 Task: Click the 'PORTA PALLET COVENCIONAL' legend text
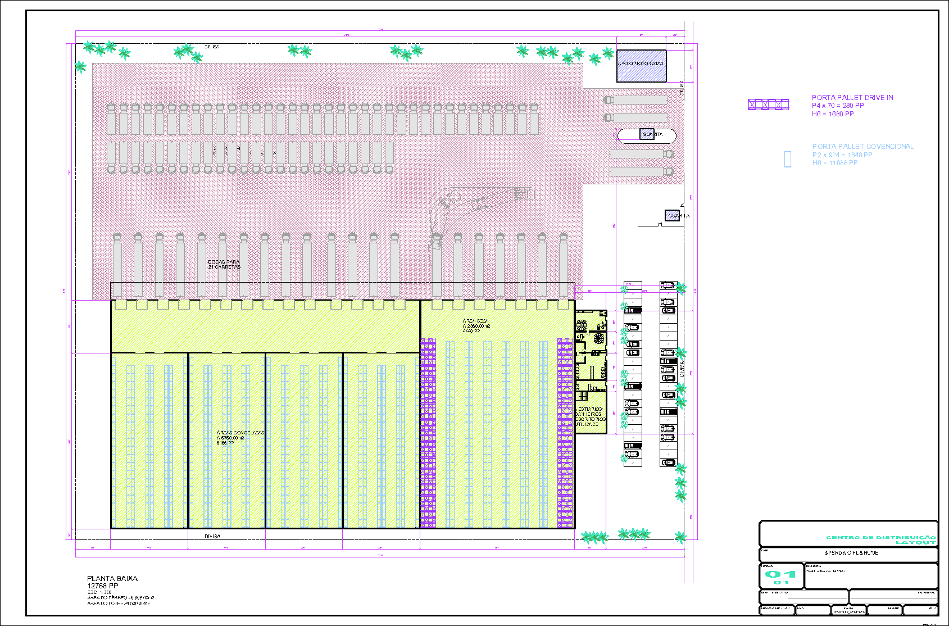click(862, 147)
